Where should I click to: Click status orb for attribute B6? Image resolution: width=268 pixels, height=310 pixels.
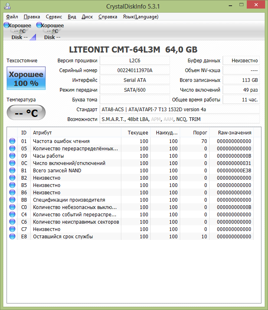[x=12, y=192]
